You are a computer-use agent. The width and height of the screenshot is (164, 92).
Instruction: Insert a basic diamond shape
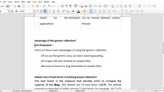(149, 6)
